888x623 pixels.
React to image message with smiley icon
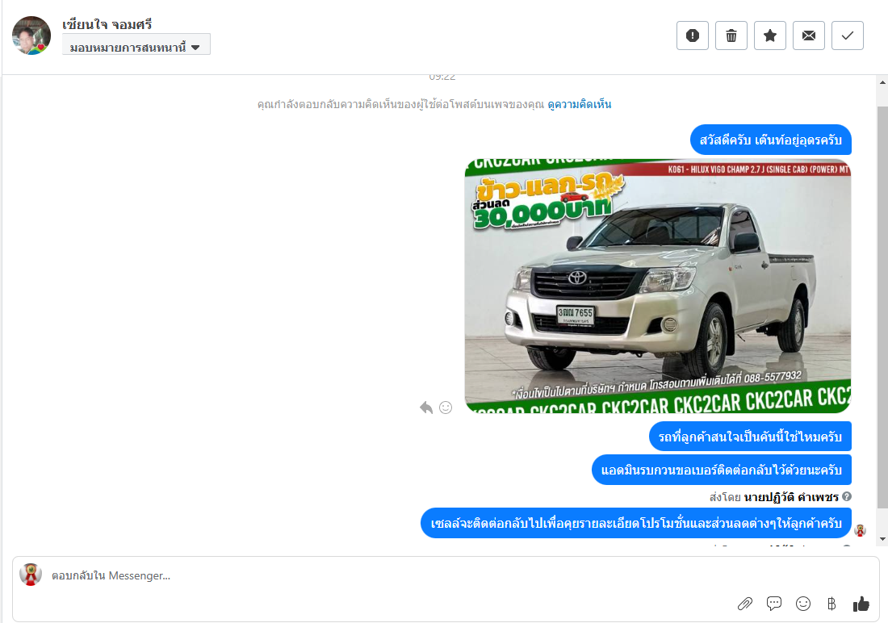coord(446,408)
